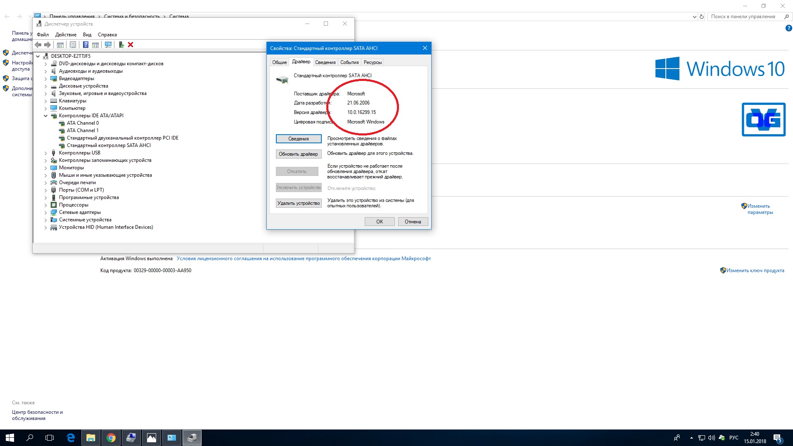Open the Действие menu
The height and width of the screenshot is (446, 793).
click(66, 35)
